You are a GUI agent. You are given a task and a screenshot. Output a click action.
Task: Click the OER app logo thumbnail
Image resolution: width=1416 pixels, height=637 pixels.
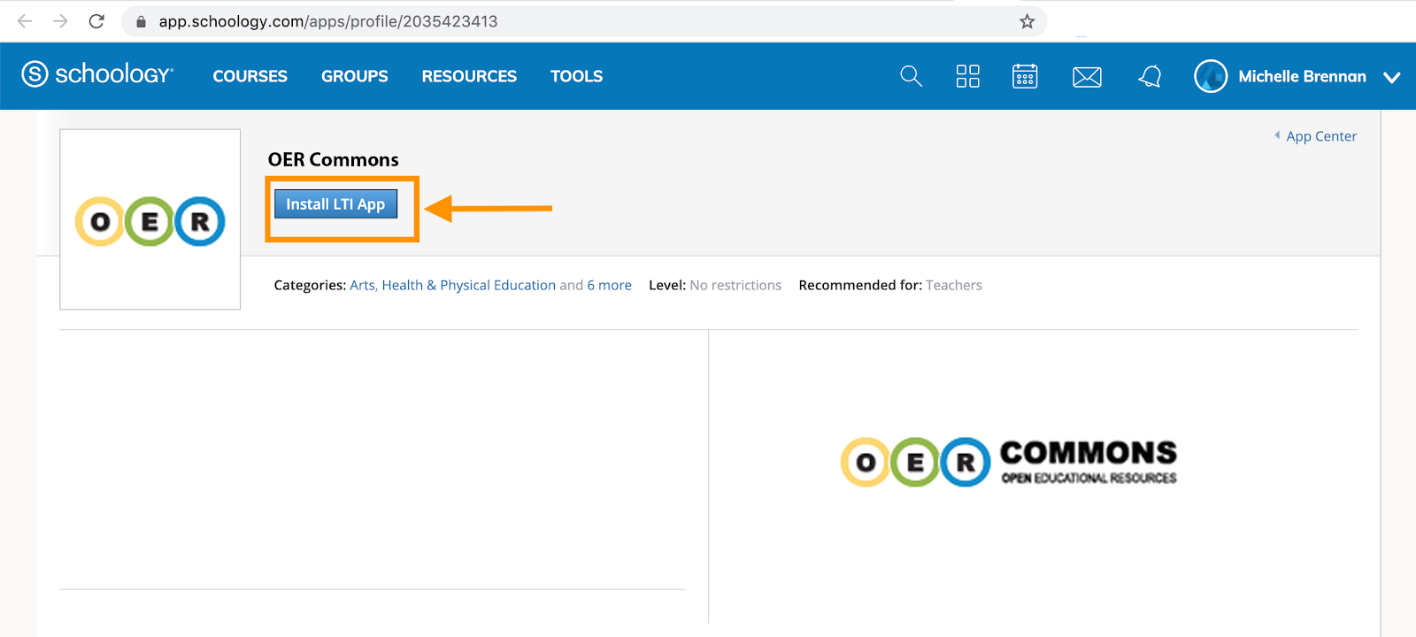(x=150, y=220)
